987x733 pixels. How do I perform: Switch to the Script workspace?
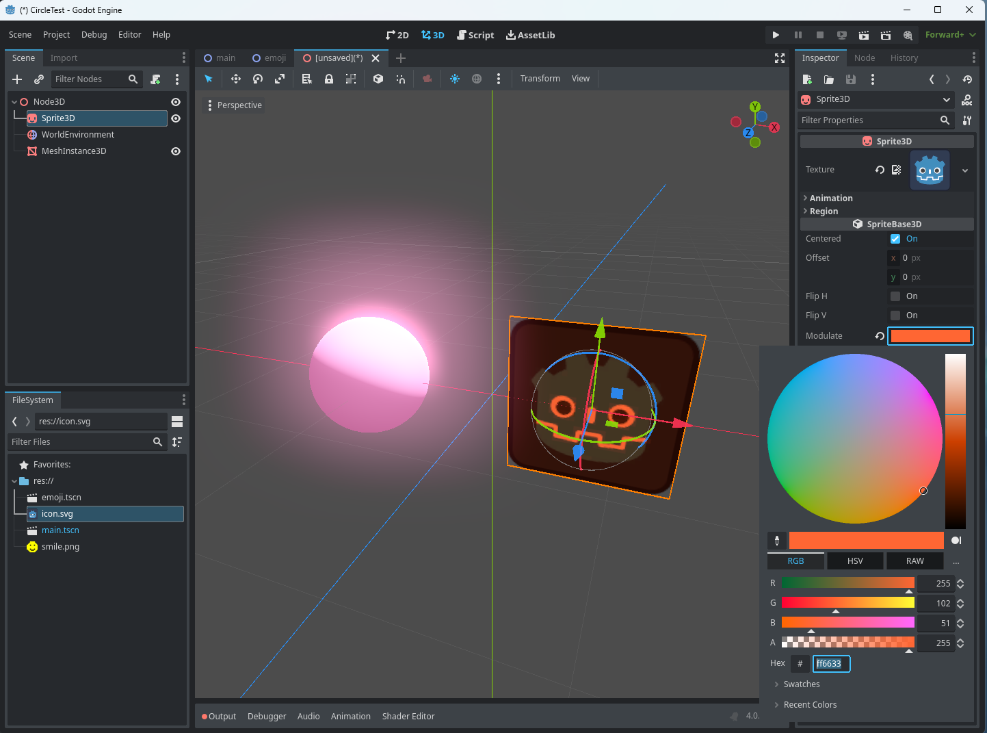point(475,34)
